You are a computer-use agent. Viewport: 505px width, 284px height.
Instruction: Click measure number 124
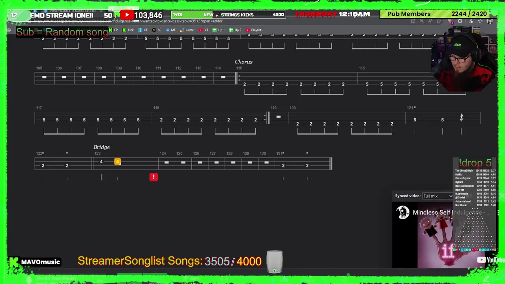(163, 153)
